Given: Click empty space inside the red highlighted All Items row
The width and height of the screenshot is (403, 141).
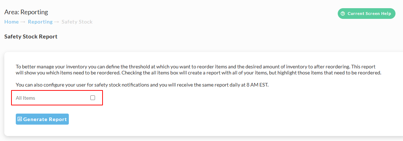Looking at the screenshot, I should 62,98.
